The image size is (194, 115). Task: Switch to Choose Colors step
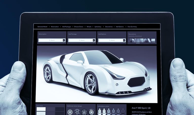click(x=79, y=27)
